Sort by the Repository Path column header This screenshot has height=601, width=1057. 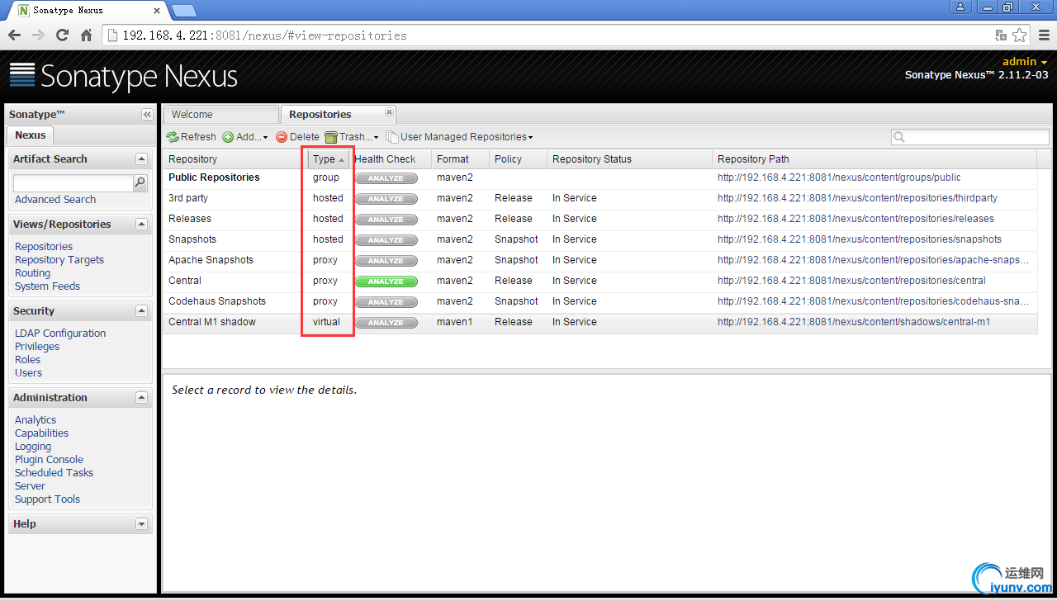(875, 159)
